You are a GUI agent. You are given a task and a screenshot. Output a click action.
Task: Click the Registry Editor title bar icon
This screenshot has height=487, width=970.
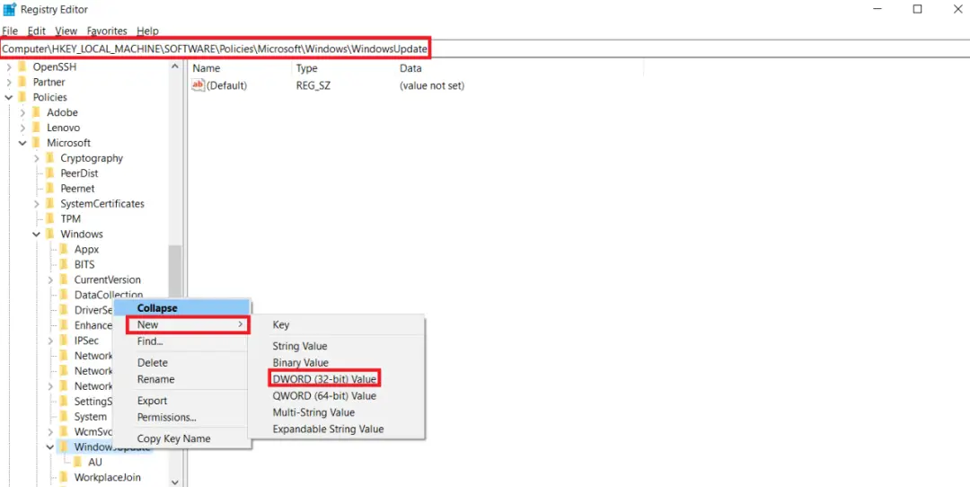tap(9, 9)
